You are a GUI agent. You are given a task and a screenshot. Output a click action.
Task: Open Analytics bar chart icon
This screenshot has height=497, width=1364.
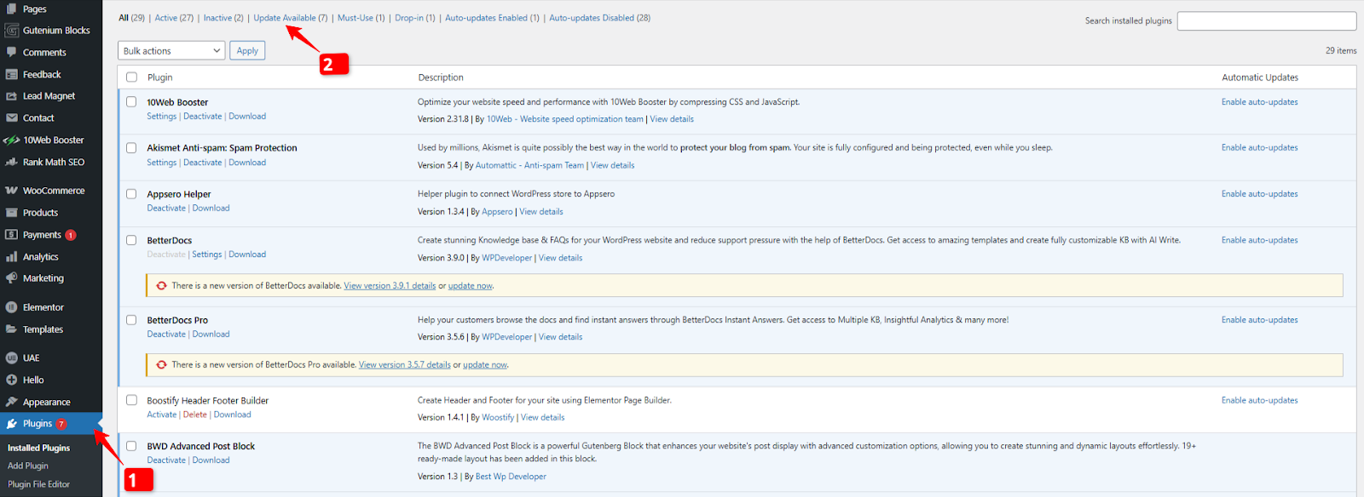click(12, 257)
